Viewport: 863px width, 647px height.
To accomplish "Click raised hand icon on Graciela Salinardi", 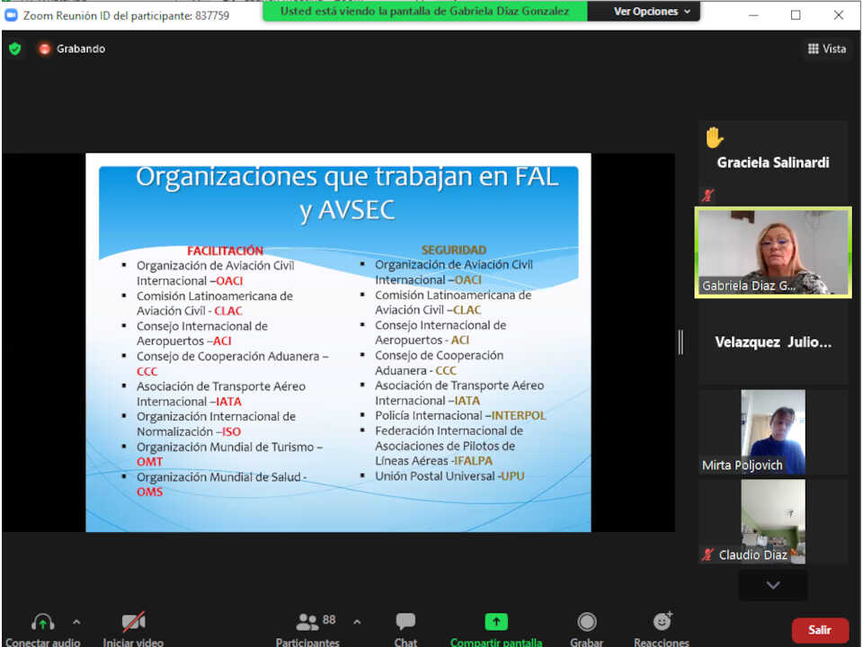I will (715, 137).
